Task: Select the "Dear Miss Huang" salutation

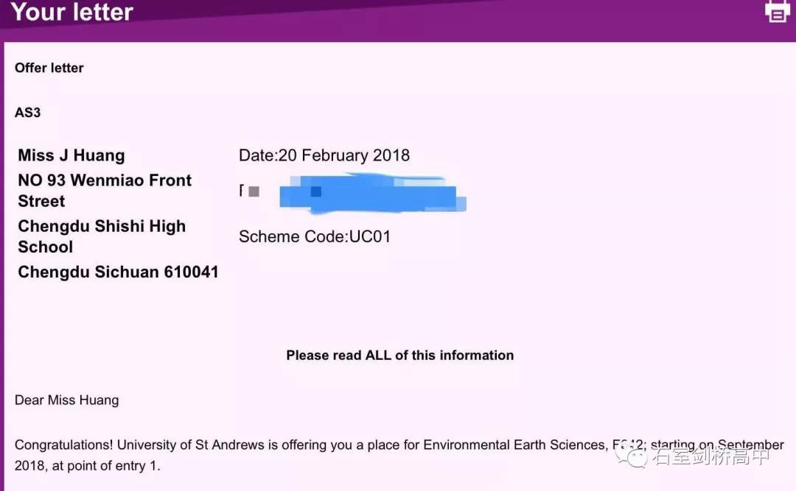Action: 67,400
